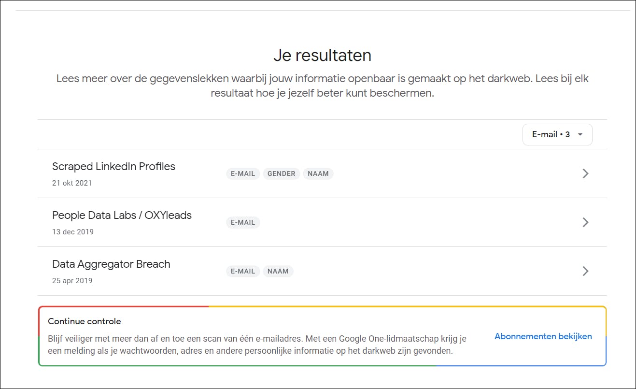The height and width of the screenshot is (389, 636).
Task: Open Data Aggregator Breach using its chevron
Action: point(585,271)
